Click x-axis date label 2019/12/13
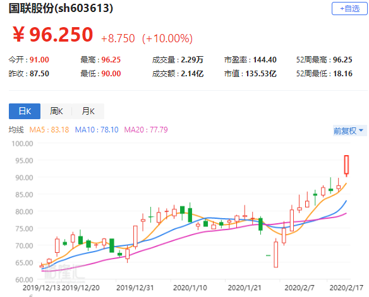This screenshot has height=297, width=369. click(x=42, y=288)
